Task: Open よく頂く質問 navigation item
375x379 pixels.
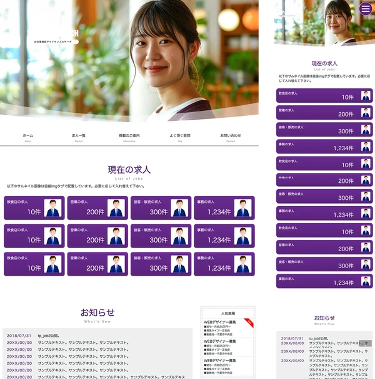Action: pyautogui.click(x=180, y=138)
